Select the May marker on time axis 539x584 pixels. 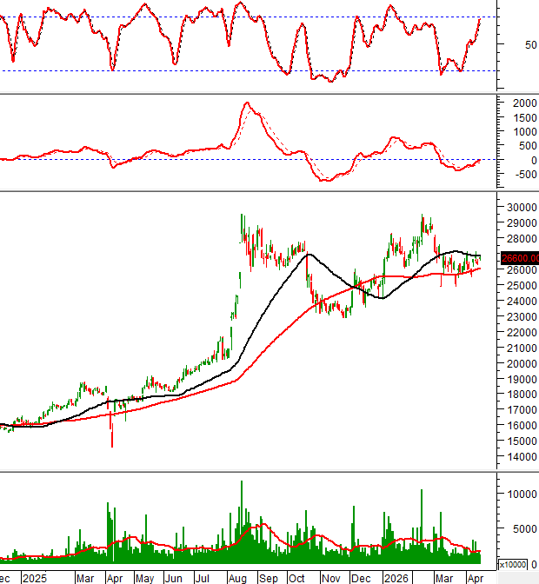click(144, 577)
